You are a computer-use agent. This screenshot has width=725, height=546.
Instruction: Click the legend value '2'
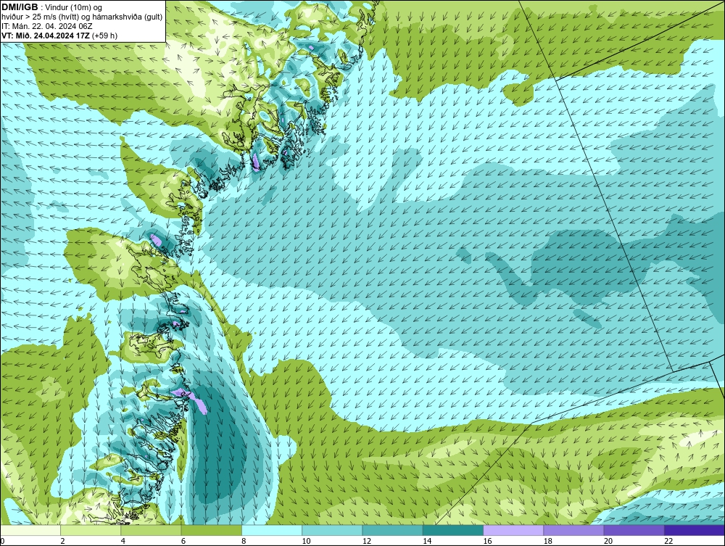click(62, 541)
